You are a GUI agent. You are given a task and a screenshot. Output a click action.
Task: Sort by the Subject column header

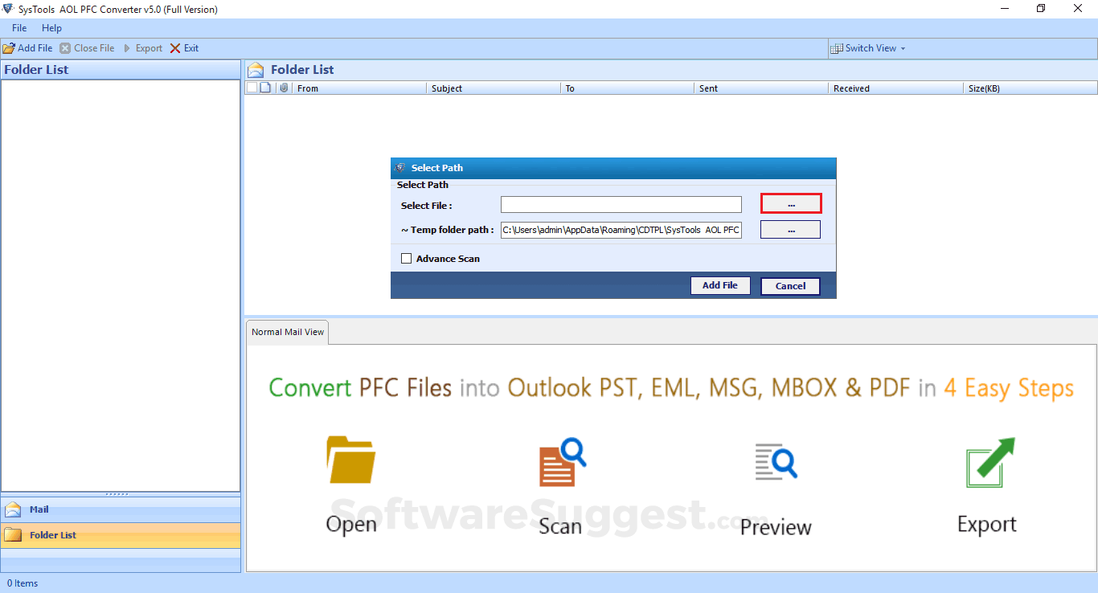493,88
